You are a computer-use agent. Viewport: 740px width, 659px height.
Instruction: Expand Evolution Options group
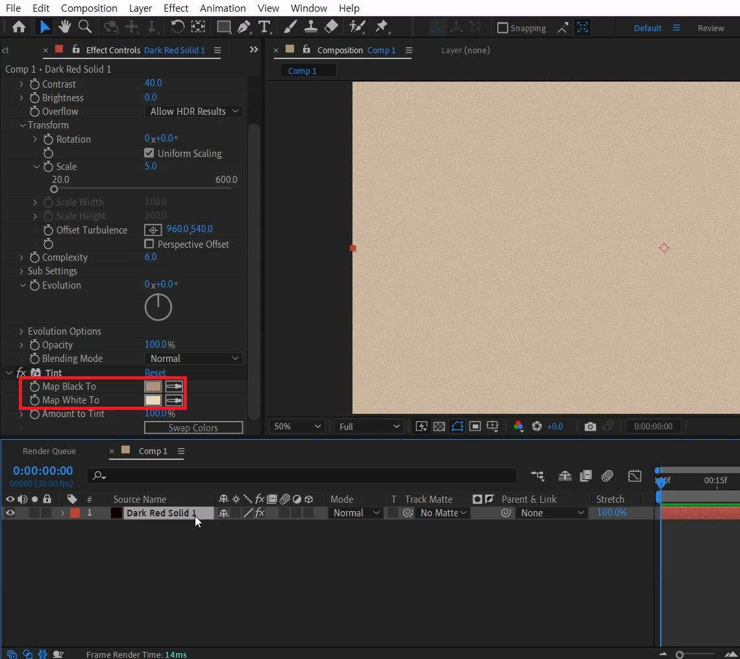click(21, 331)
